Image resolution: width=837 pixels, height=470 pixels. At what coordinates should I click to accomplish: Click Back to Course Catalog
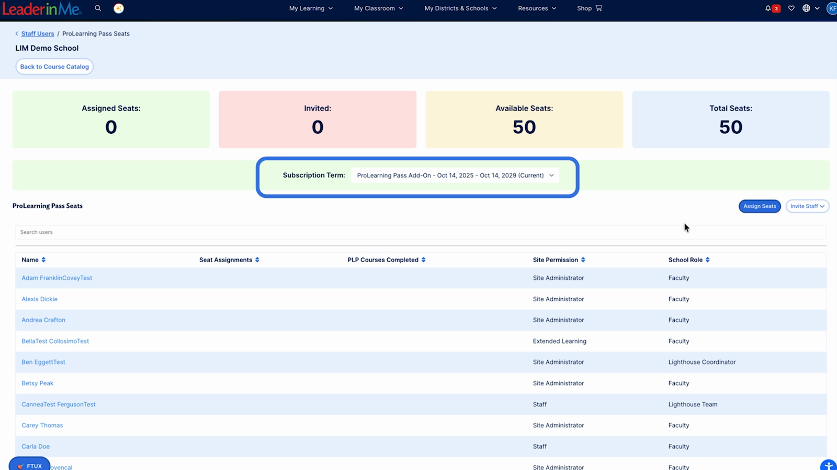point(54,67)
